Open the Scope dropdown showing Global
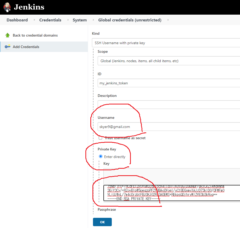240x228 pixels. (x=169, y=61)
